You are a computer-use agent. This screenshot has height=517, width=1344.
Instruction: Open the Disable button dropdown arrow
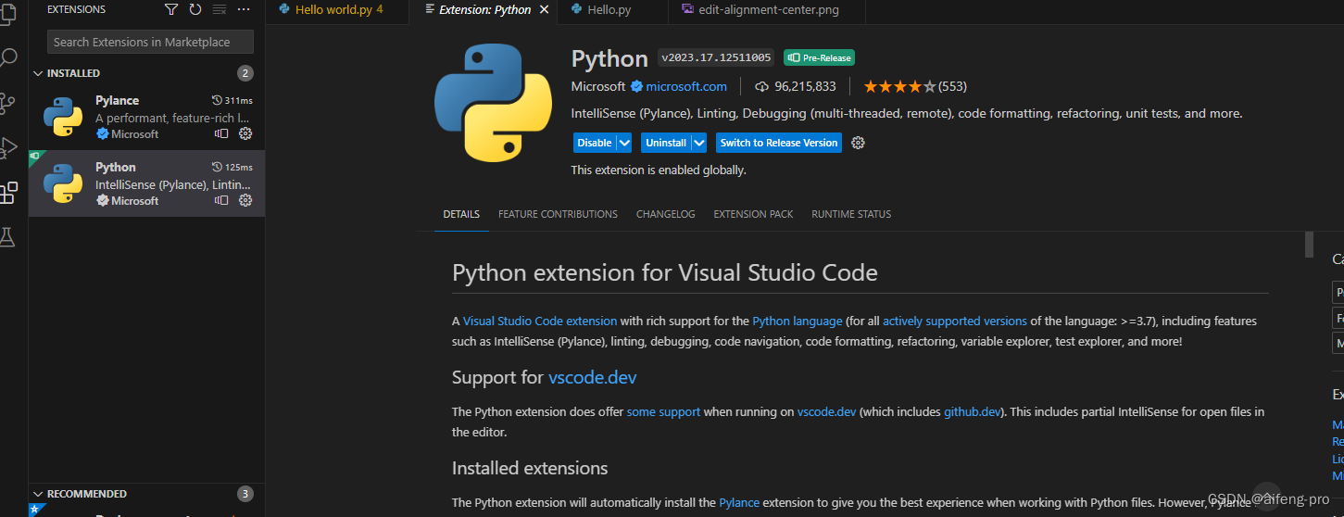point(624,143)
